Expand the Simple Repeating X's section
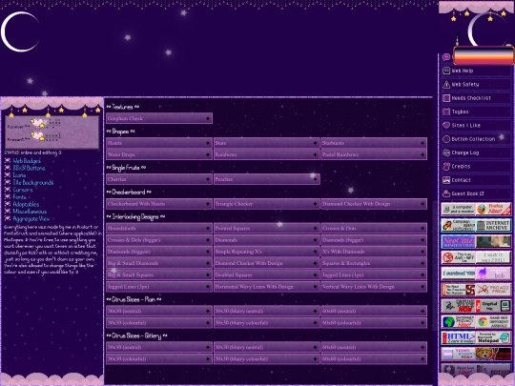 point(267,252)
